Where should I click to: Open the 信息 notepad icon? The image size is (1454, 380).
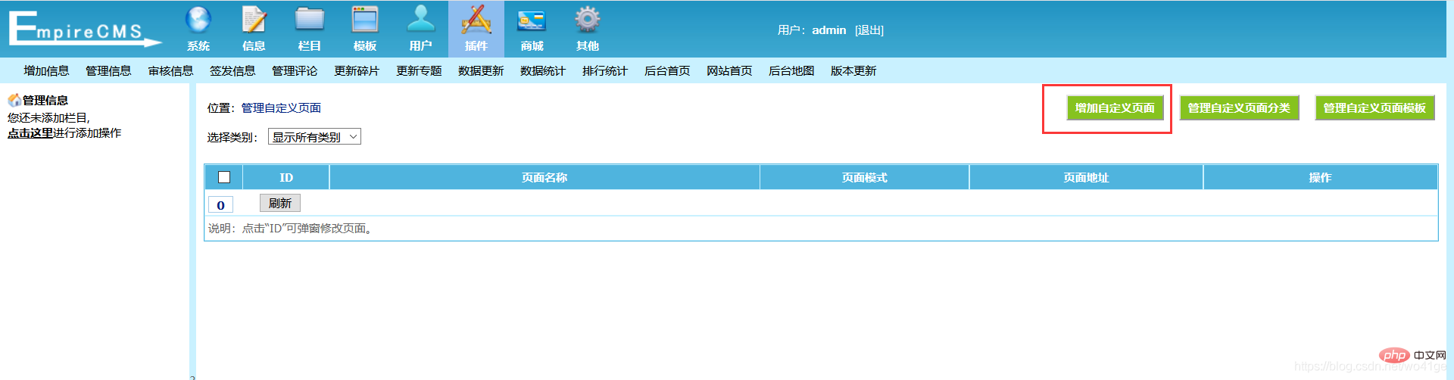[x=254, y=20]
